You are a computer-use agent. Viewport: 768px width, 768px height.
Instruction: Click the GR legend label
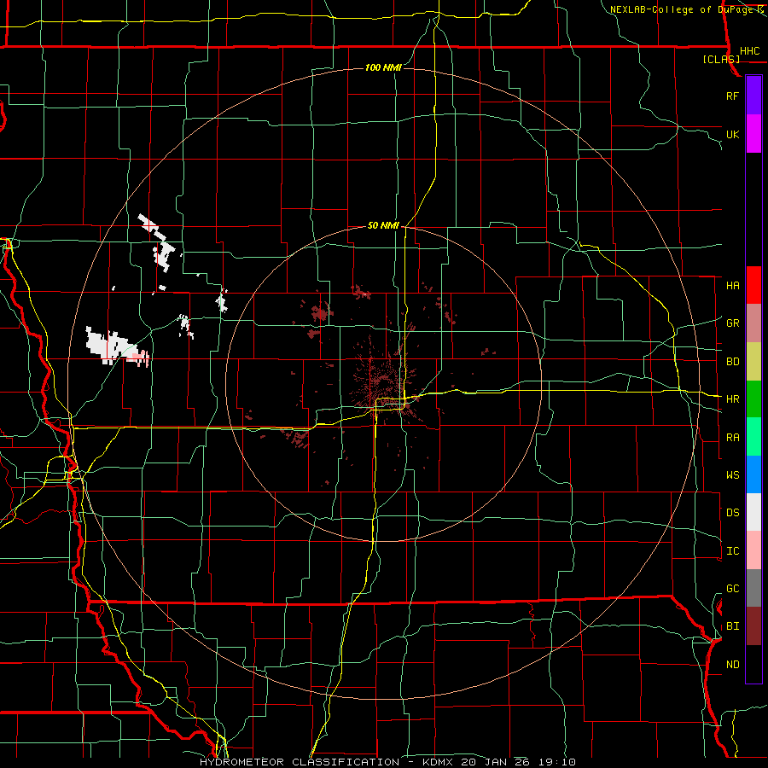tap(733, 323)
